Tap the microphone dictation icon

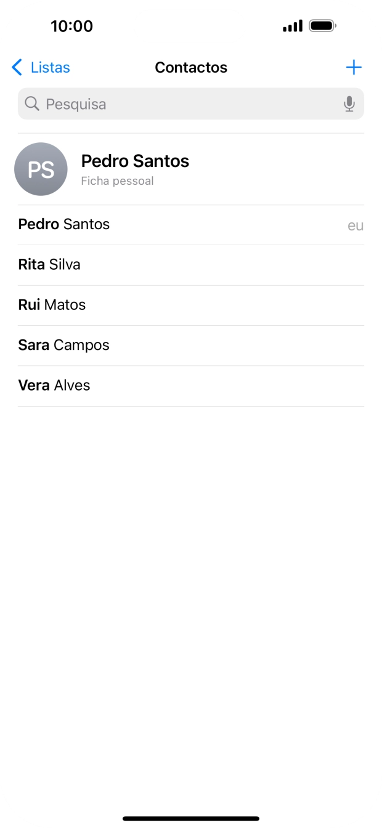click(x=349, y=104)
